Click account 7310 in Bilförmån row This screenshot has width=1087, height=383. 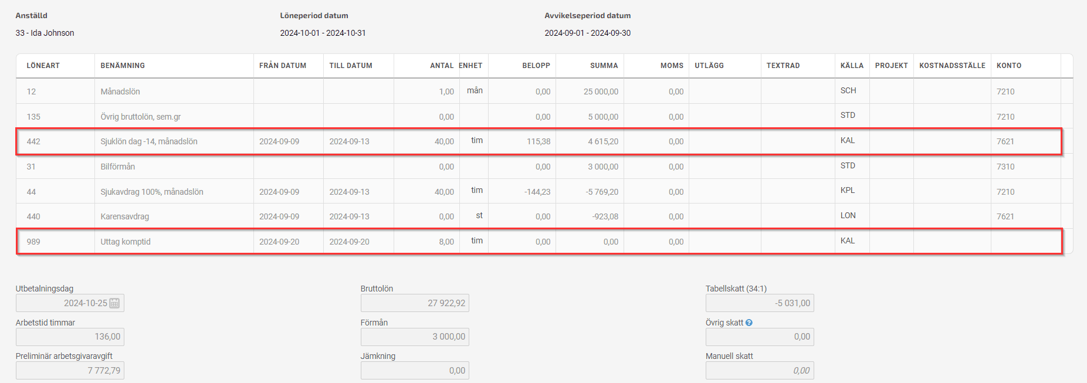(1005, 167)
